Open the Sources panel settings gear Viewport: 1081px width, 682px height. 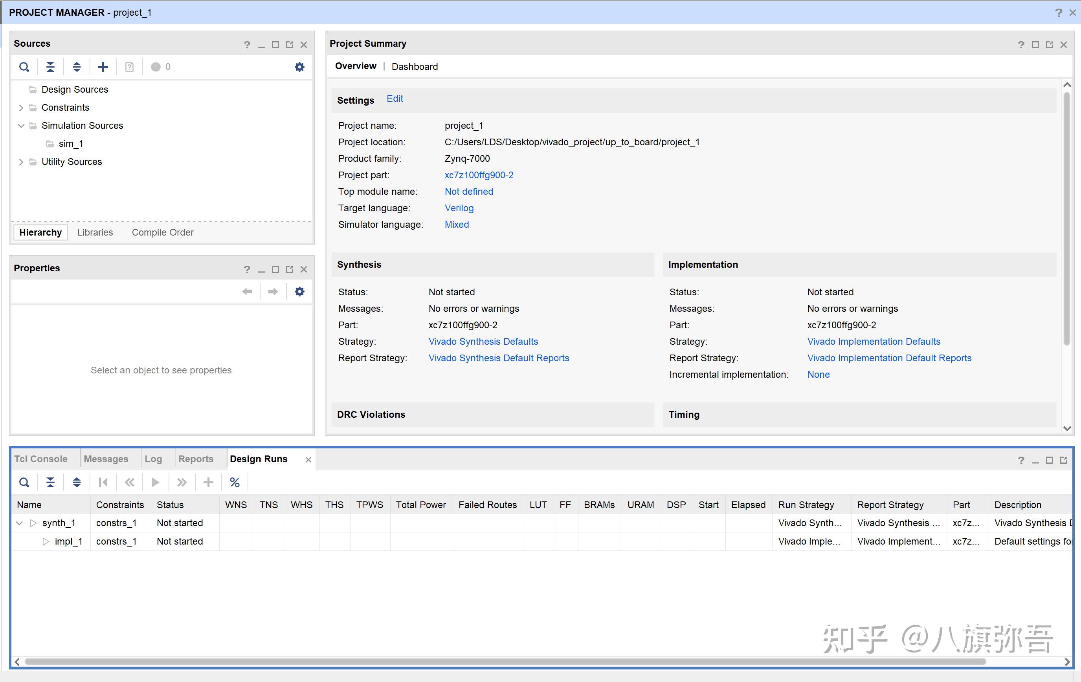click(x=299, y=67)
